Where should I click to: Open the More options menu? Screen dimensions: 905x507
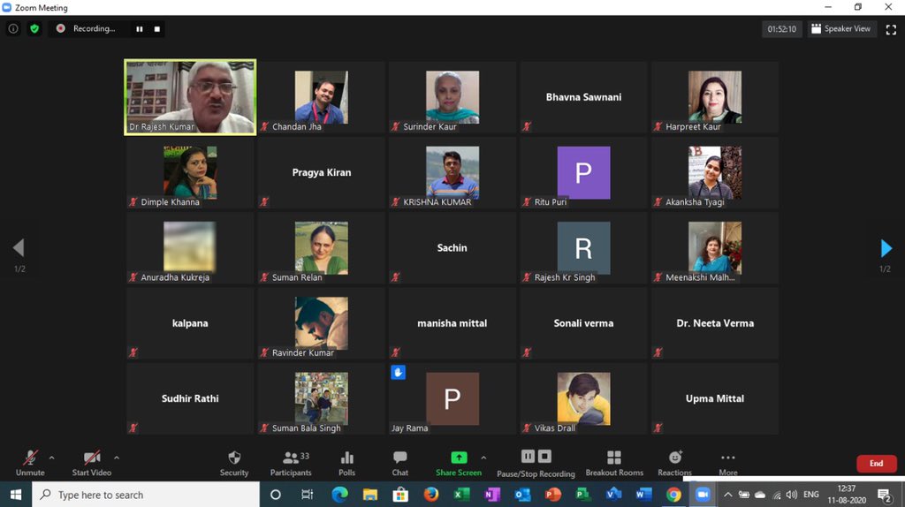(728, 463)
